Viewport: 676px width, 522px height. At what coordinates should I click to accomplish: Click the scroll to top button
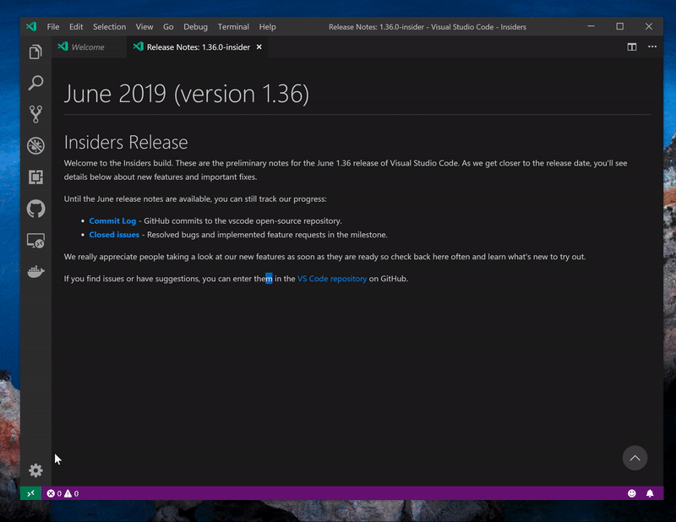click(635, 458)
